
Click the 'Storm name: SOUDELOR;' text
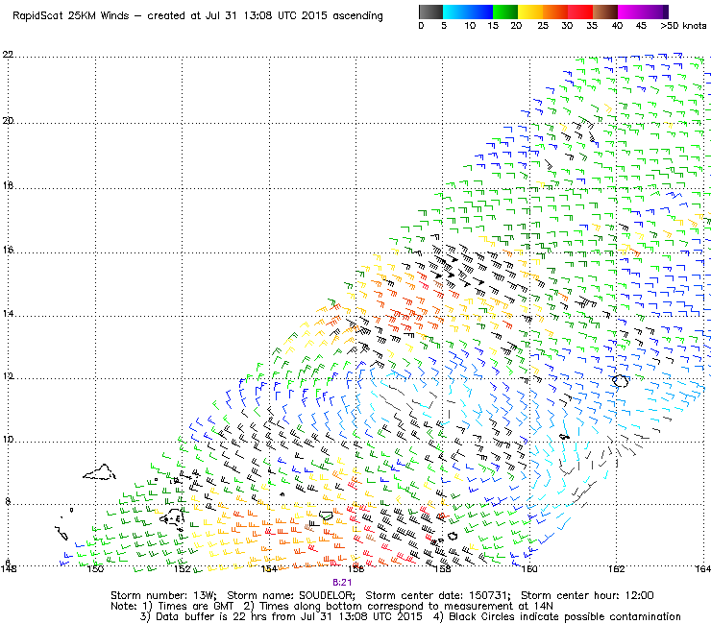[x=291, y=595]
